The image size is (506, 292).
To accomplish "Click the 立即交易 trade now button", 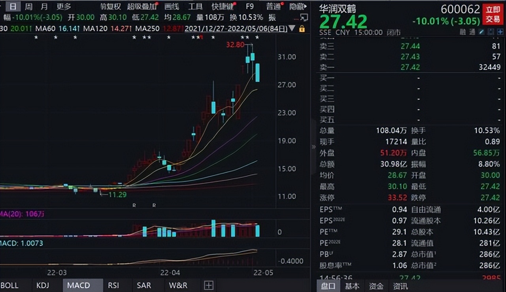I will [x=493, y=15].
